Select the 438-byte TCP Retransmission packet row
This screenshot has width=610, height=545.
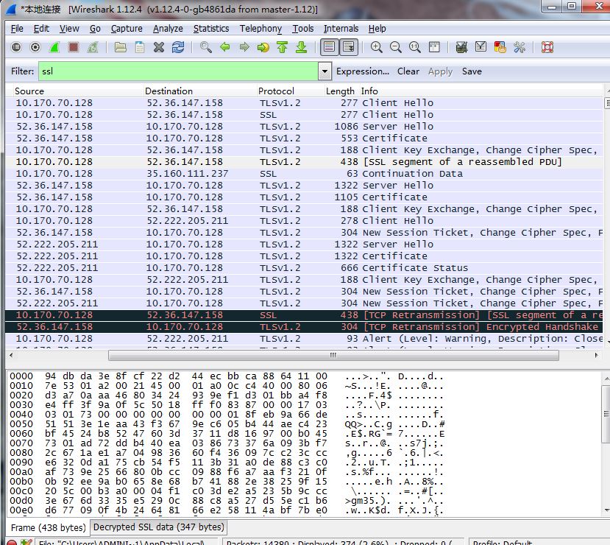304,315
